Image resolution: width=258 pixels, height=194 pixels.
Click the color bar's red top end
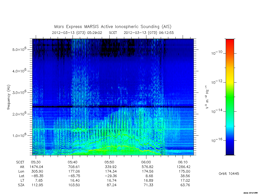pyautogui.click(x=230, y=42)
